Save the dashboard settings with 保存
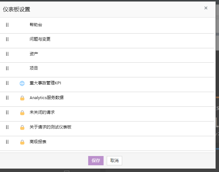Image resolution: width=219 pixels, height=172 pixels. point(96,160)
